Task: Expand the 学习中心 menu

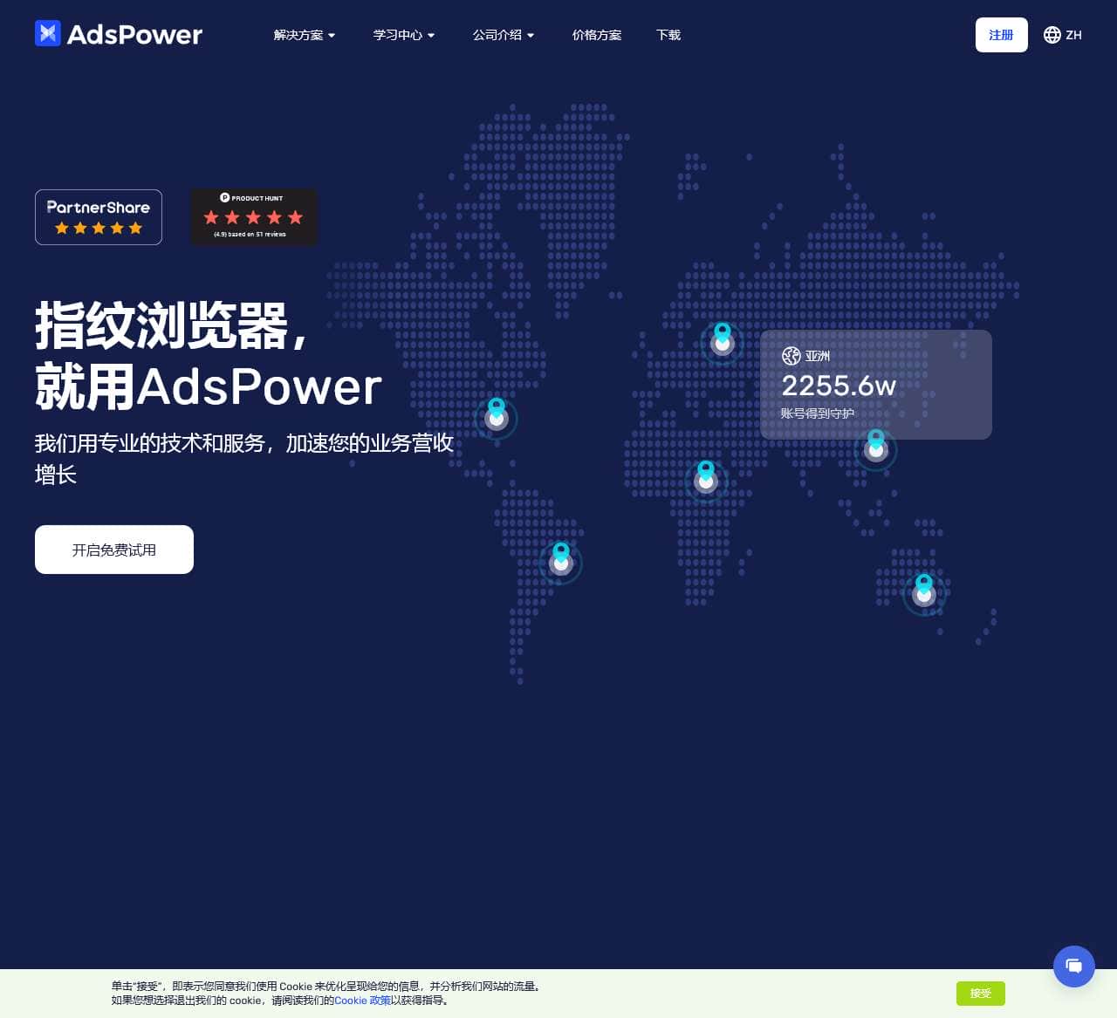Action: pyautogui.click(x=404, y=35)
